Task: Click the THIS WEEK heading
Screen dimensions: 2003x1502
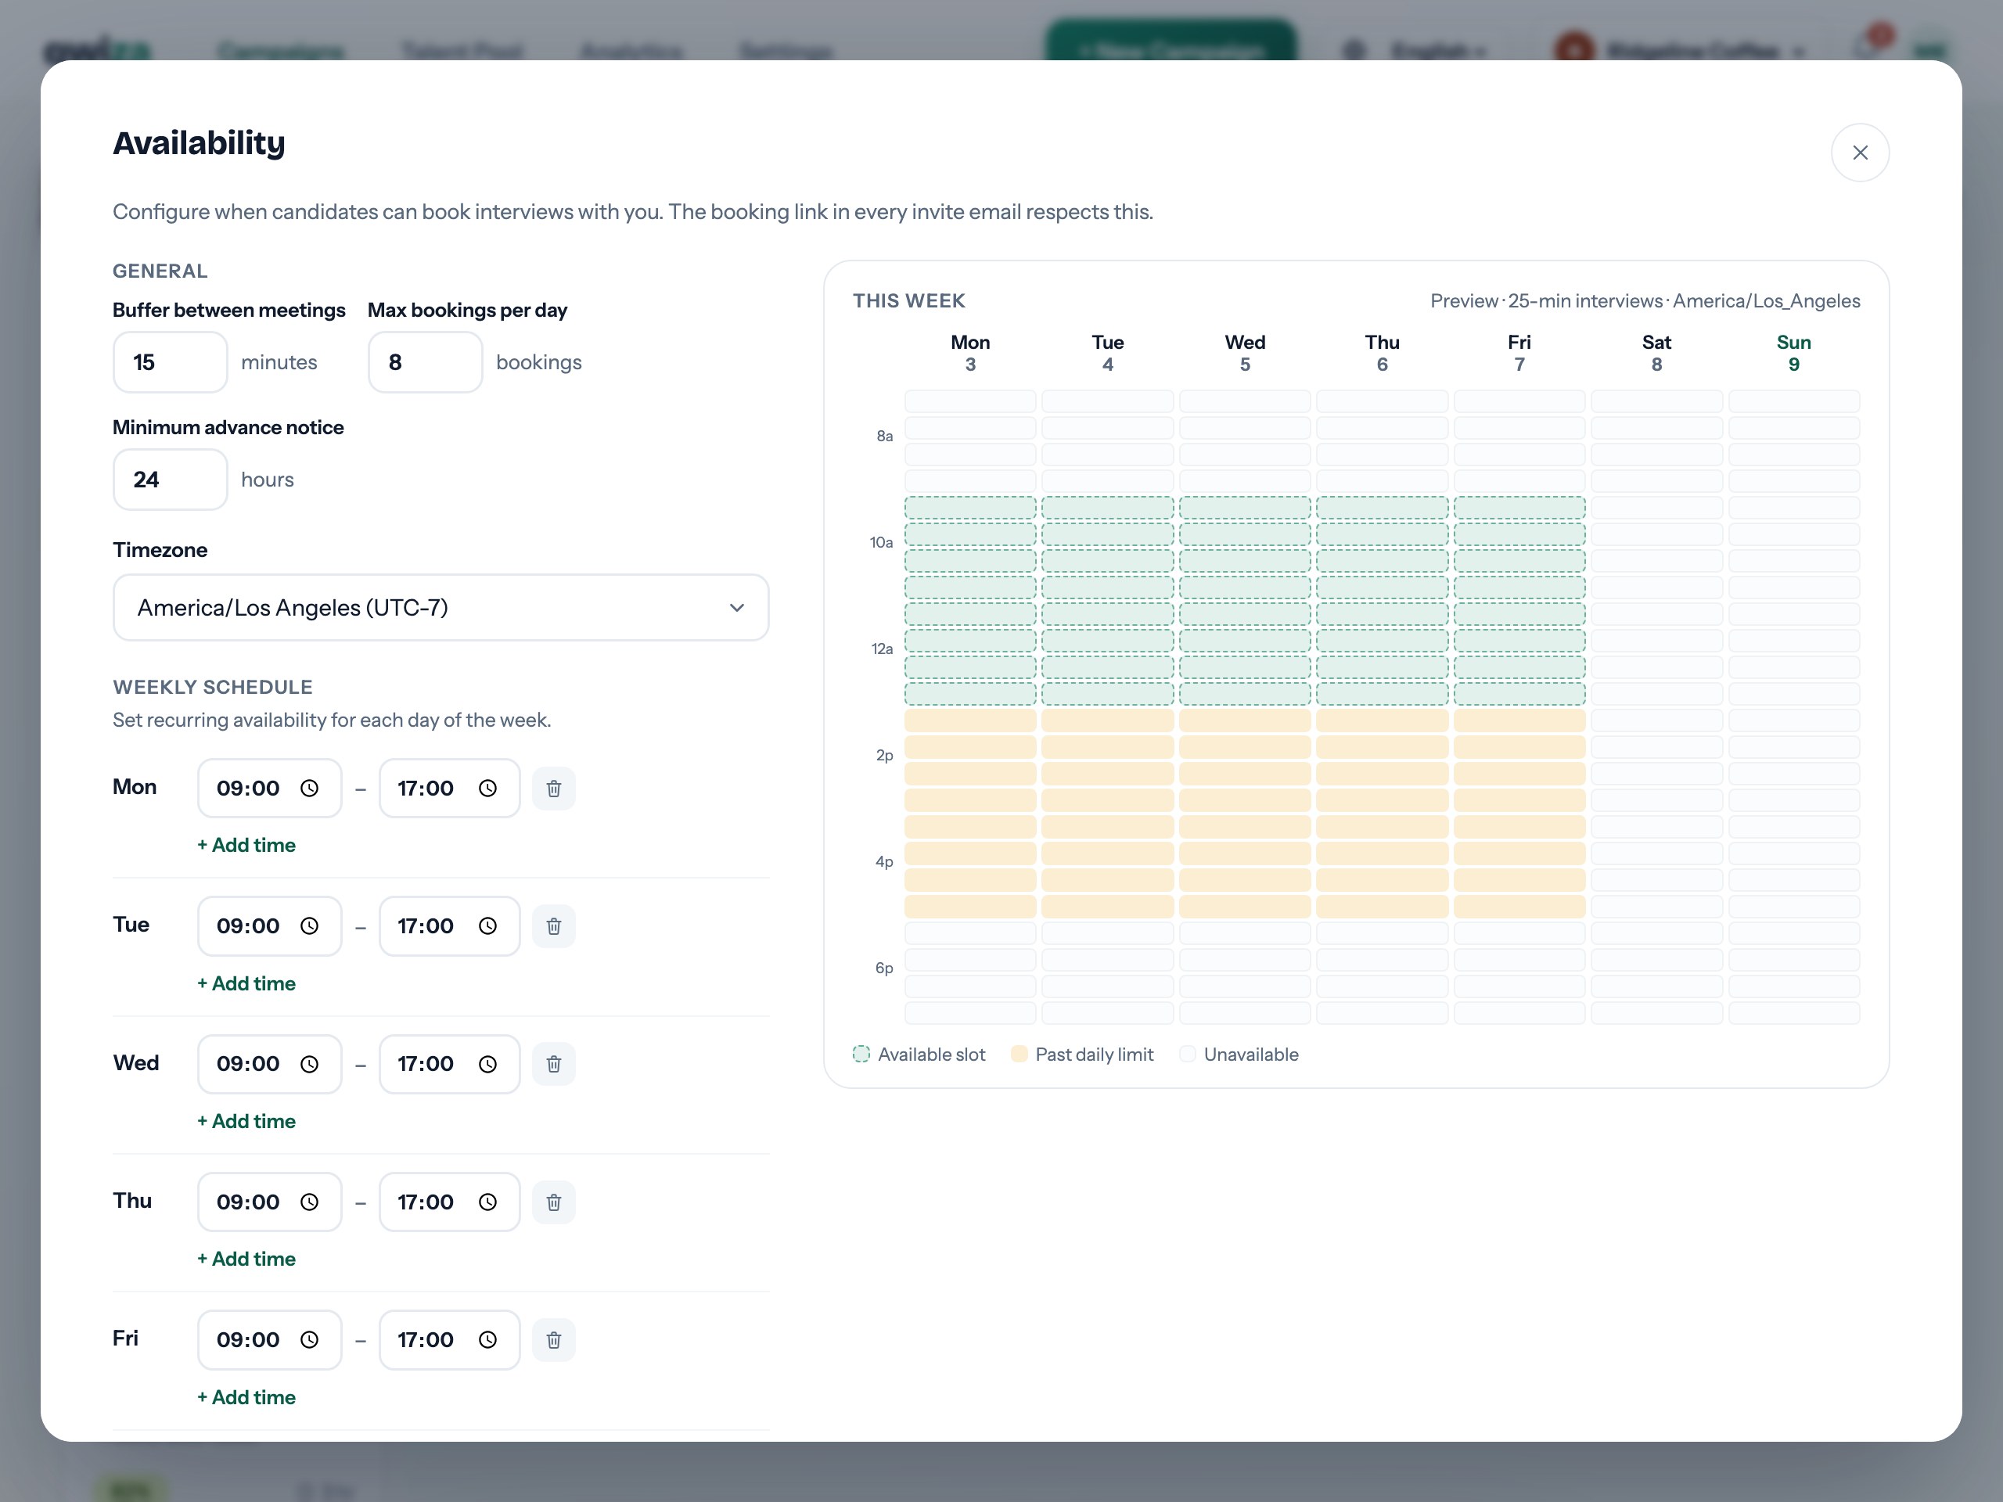Action: (909, 300)
